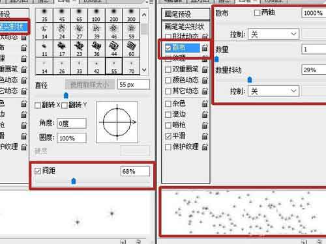Choose the 46 spatter brush tip

click(x=114, y=31)
